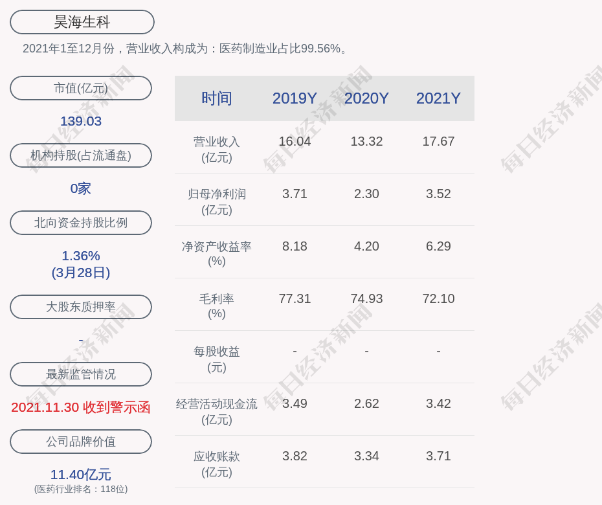Select 2021 ROE value 6.29
This screenshot has height=505, width=602.
[x=438, y=246]
